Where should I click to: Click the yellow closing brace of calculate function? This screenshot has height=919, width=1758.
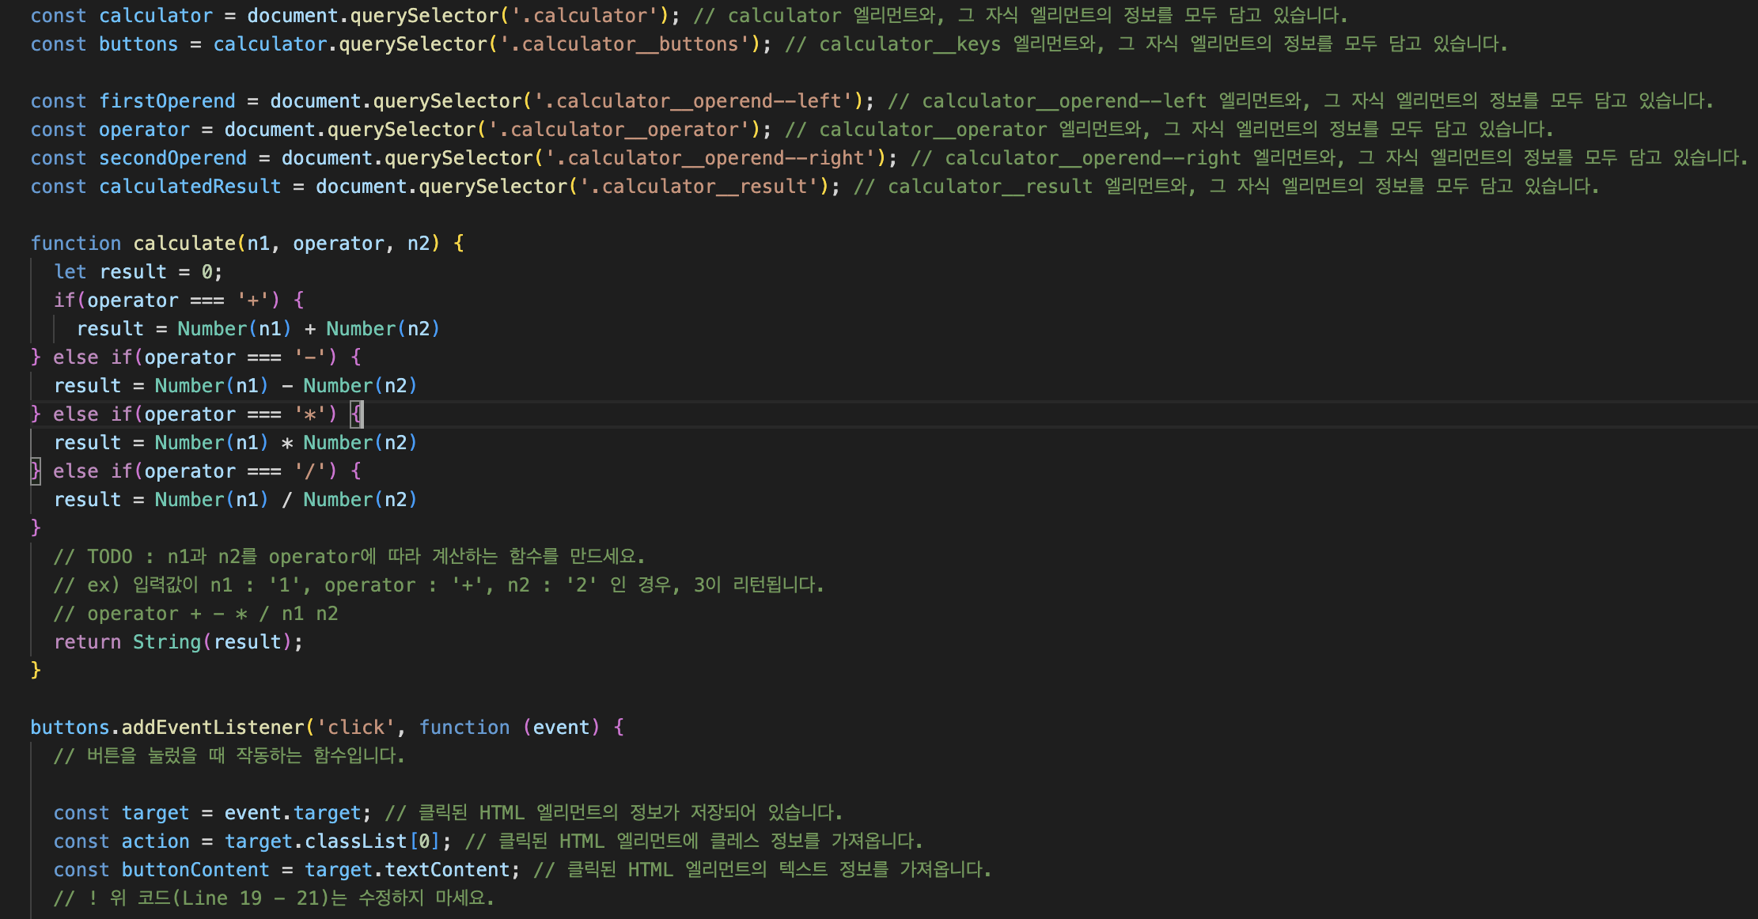coord(36,670)
